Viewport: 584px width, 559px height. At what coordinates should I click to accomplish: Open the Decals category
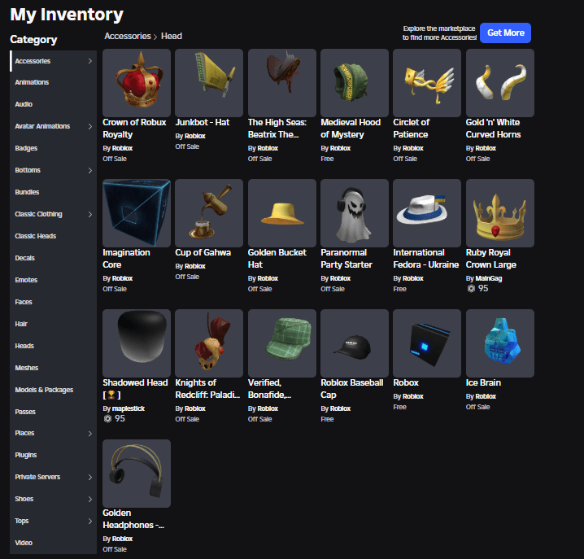tap(26, 258)
